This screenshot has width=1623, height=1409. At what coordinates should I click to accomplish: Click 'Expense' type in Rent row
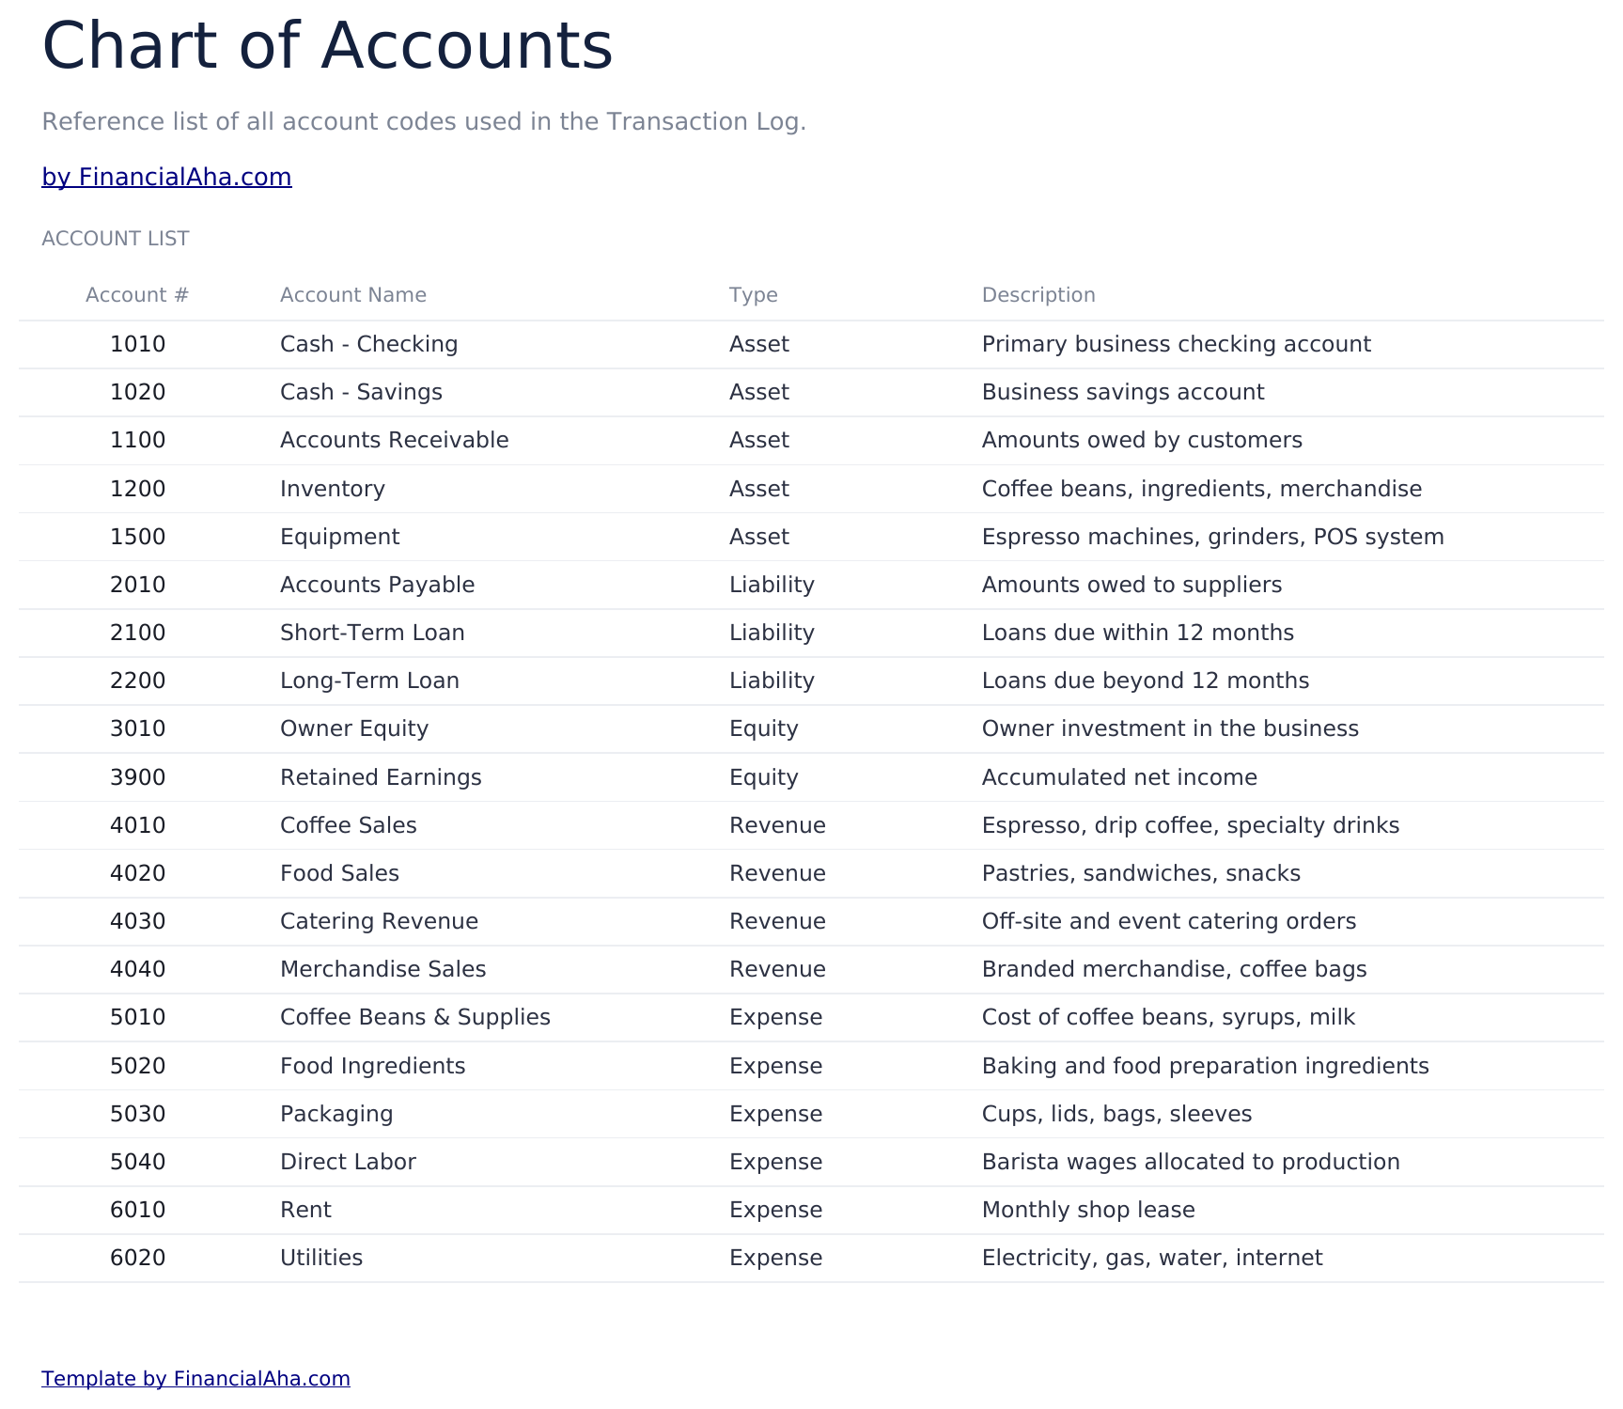tap(776, 1210)
